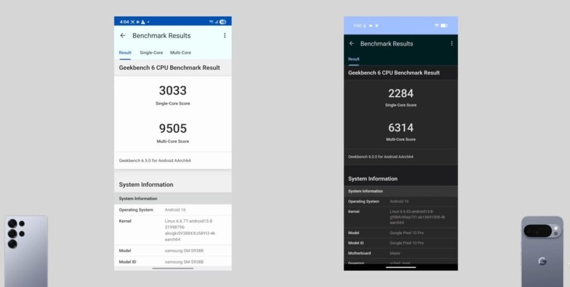The height and width of the screenshot is (287, 570).
Task: Click the Samsung phone thumbnail image
Action: pyautogui.click(x=26, y=251)
